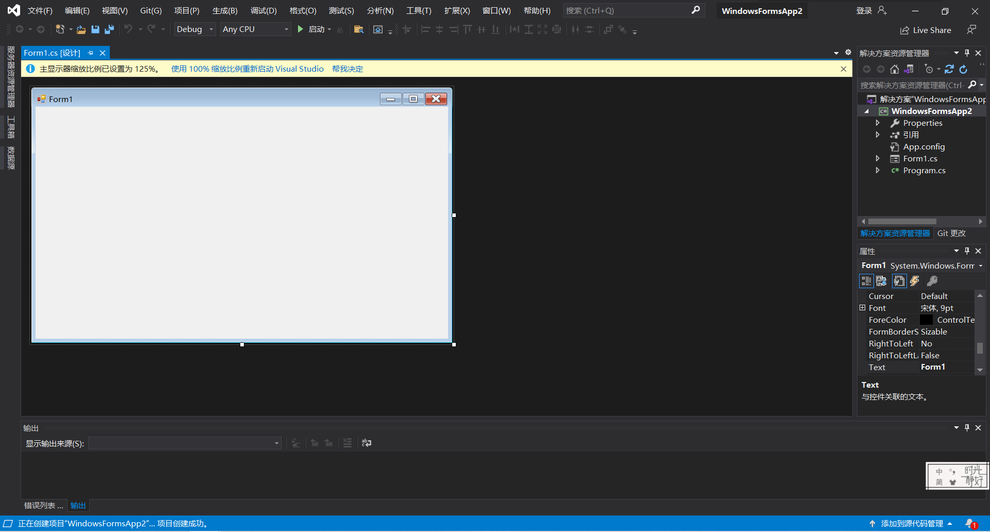Select the Form1.cs file in Solution Explorer

920,158
